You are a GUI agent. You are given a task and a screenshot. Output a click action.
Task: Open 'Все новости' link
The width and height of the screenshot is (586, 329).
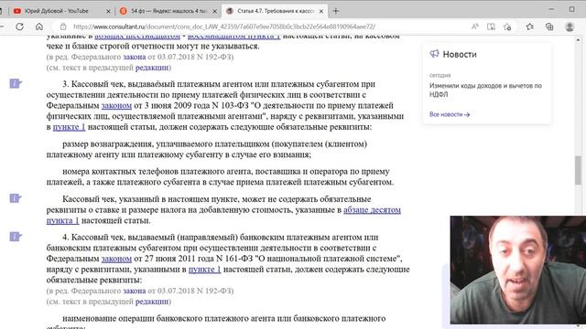coord(450,114)
